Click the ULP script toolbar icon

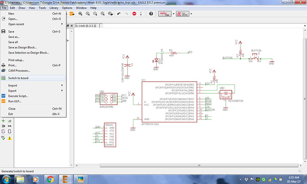click(x=72, y=14)
